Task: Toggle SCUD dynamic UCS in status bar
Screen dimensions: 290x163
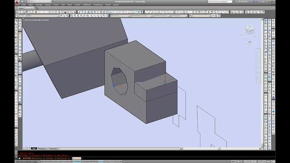Action: point(101,162)
